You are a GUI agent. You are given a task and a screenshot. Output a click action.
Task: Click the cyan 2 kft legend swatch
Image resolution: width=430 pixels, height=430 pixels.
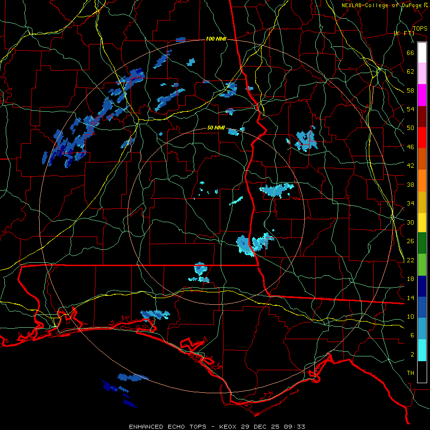point(422,350)
